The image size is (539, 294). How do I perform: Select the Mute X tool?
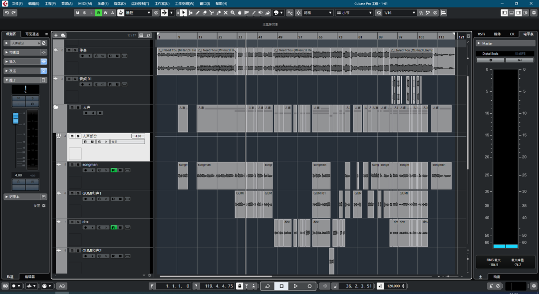[226, 12]
